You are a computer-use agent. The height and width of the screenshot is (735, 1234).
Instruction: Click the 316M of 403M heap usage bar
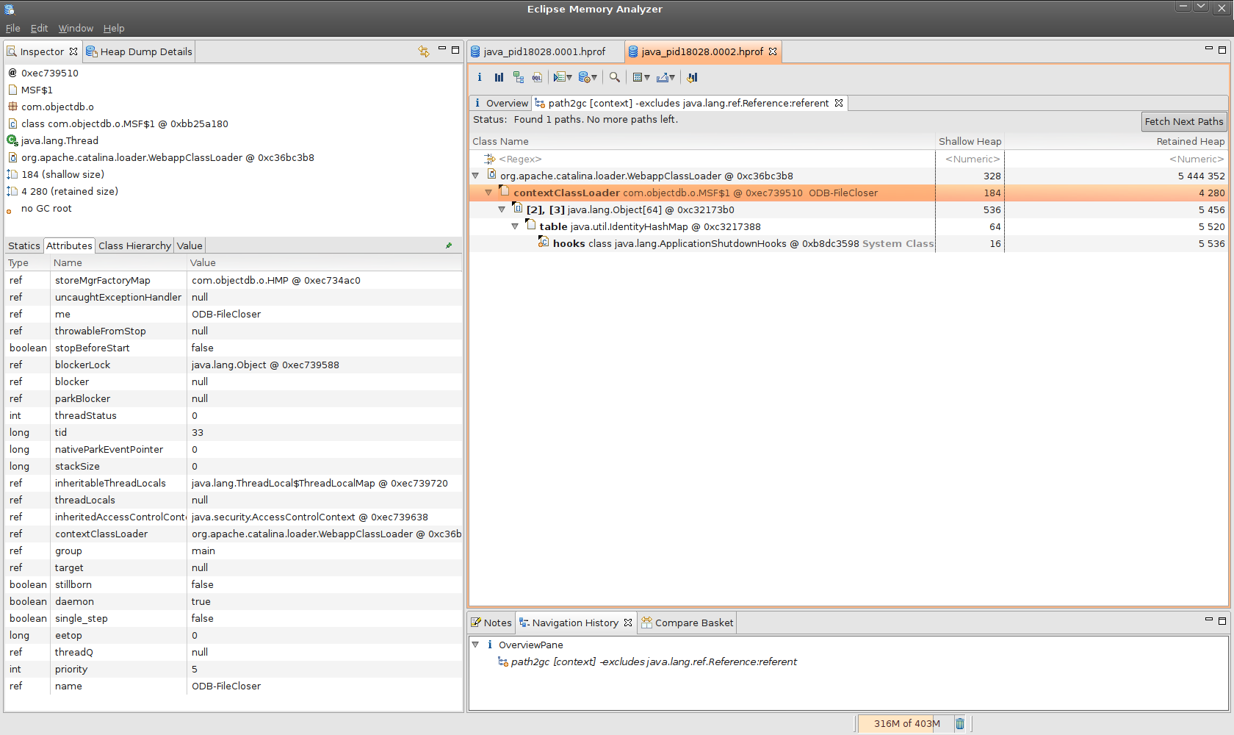tap(906, 724)
